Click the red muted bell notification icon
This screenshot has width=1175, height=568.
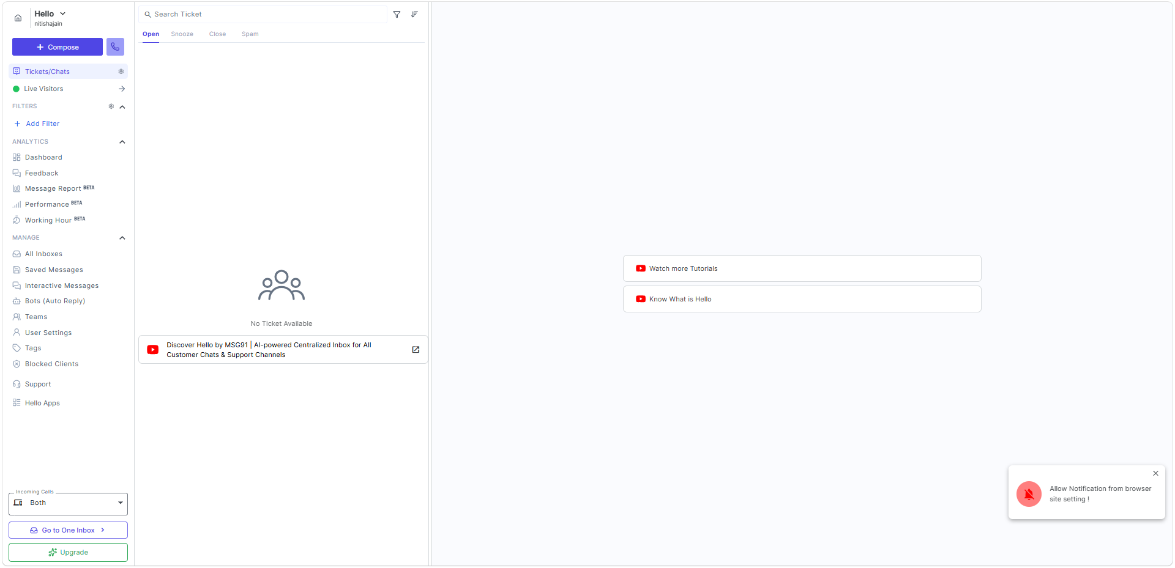point(1029,494)
